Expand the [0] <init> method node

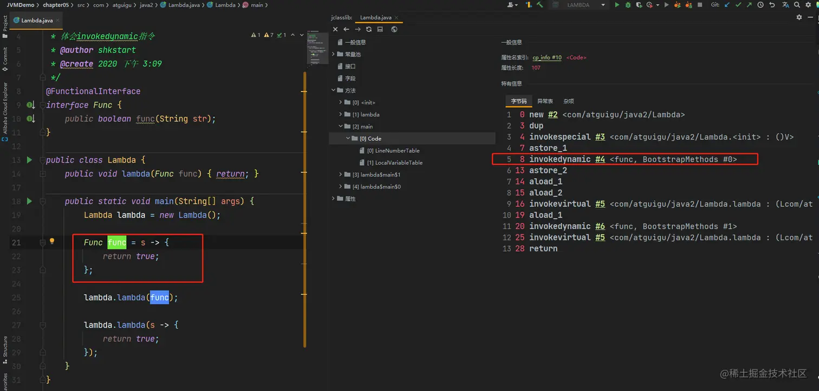point(341,102)
